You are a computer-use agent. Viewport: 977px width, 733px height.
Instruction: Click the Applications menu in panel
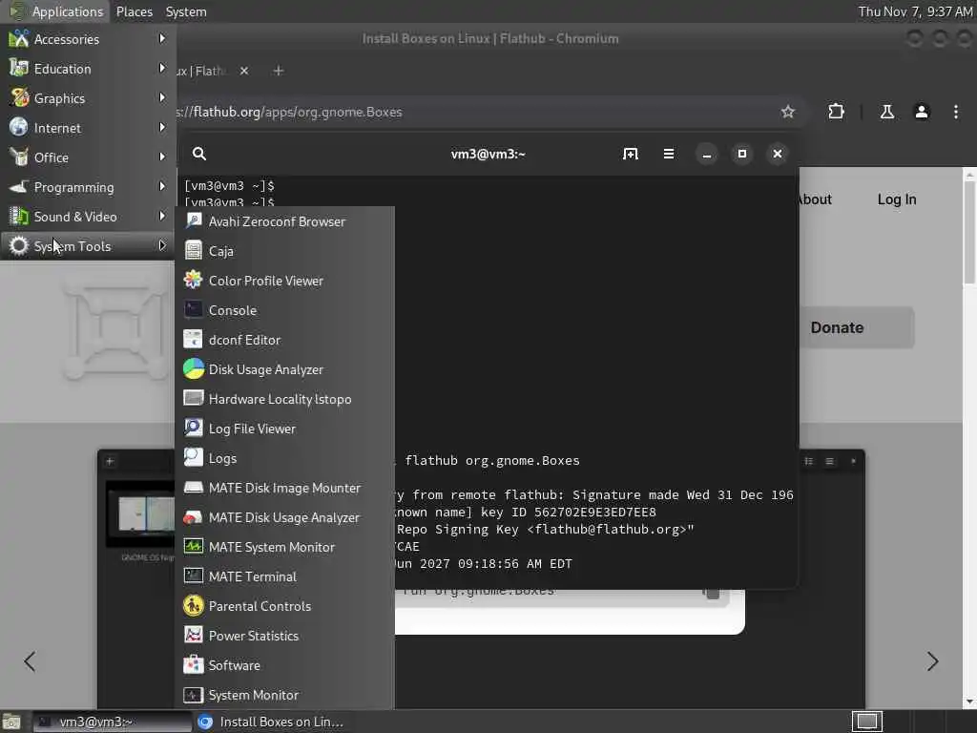click(x=56, y=11)
